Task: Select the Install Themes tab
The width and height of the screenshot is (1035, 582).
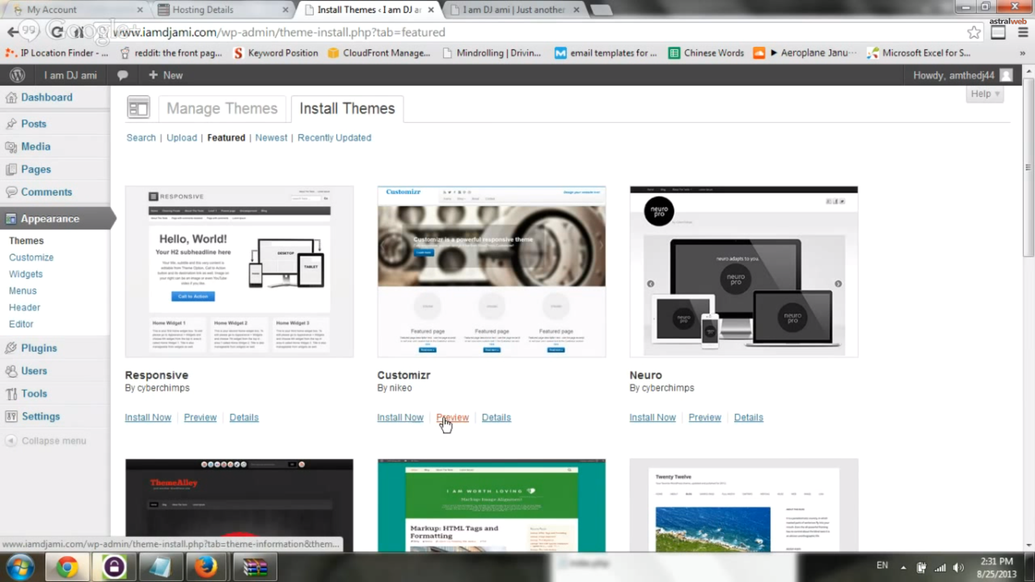Action: point(347,108)
